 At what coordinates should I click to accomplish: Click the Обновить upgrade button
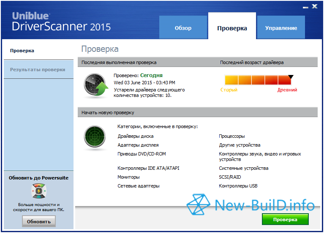tap(39, 222)
